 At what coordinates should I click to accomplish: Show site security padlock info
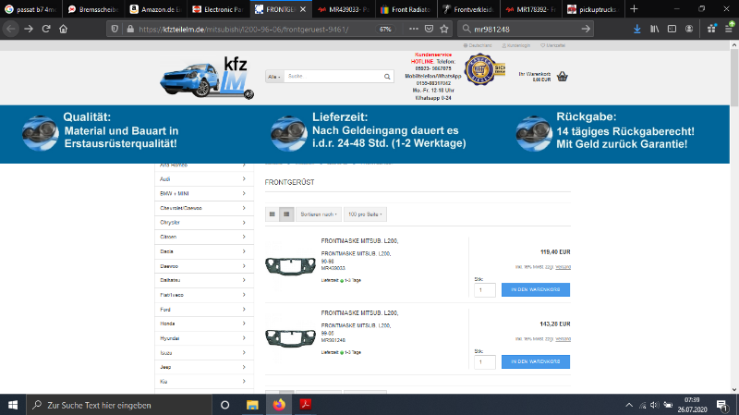coord(130,30)
